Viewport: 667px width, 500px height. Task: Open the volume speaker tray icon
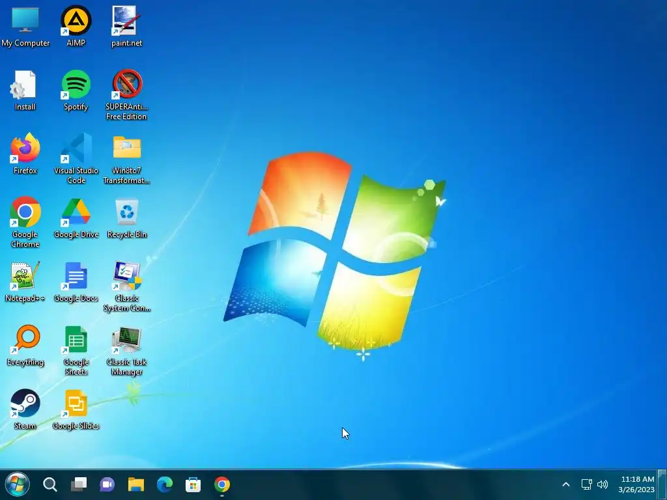point(603,484)
